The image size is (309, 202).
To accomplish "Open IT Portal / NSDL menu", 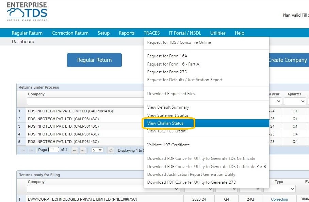I will coord(185,33).
